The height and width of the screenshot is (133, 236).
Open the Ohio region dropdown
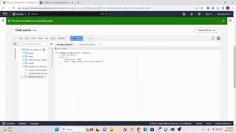click(x=209, y=14)
